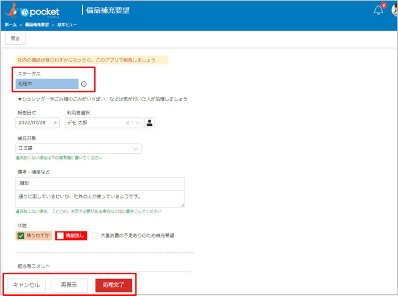Click the ★シュレッダー note text
Image resolution: width=398 pixels, height=296 pixels.
(x=102, y=99)
